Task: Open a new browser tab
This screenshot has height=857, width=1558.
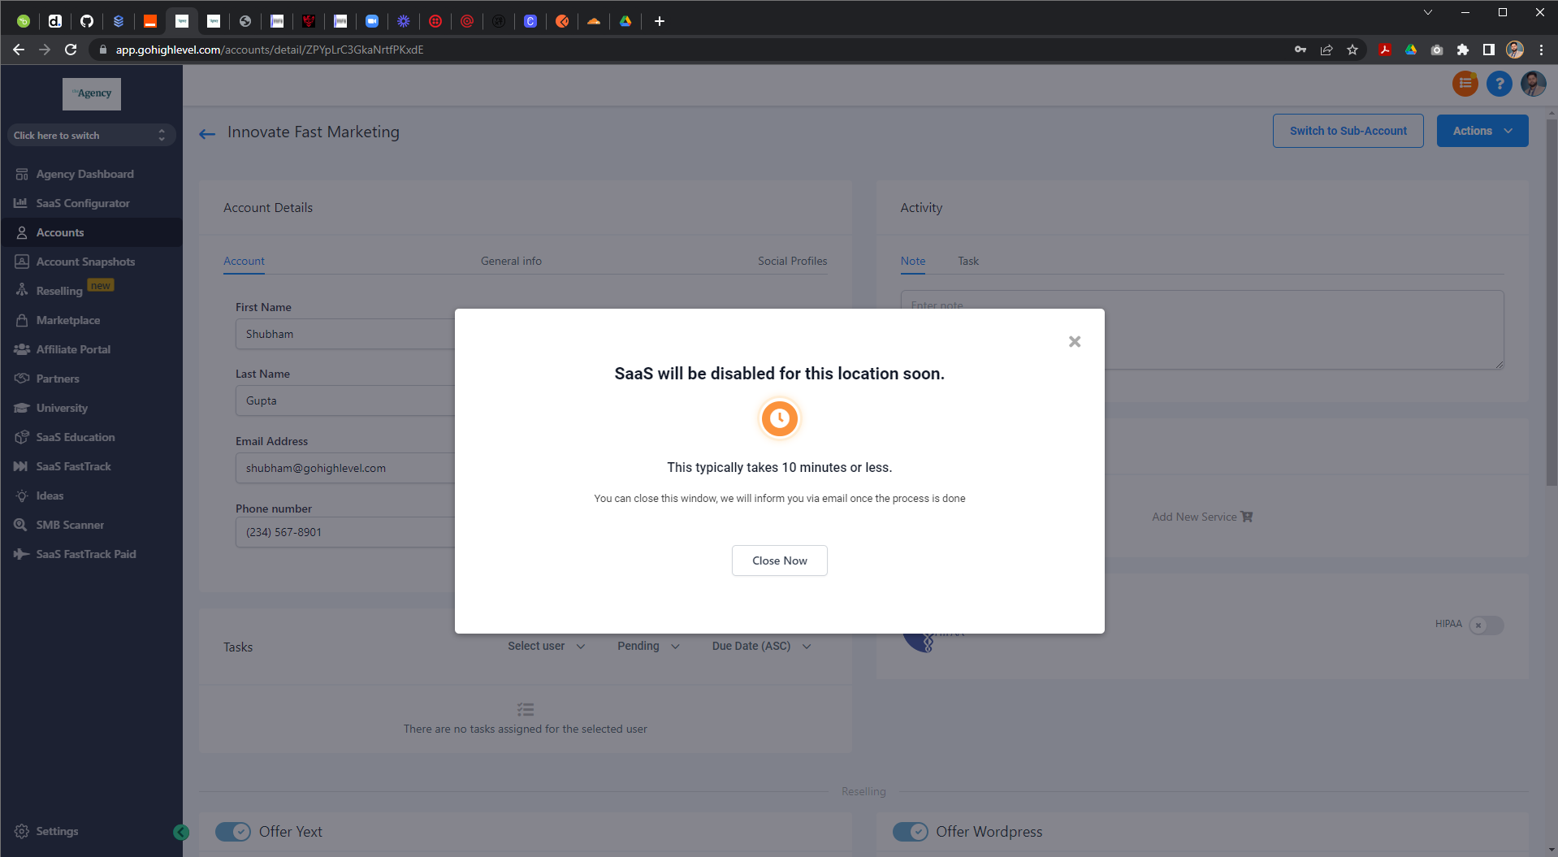Action: 659,21
